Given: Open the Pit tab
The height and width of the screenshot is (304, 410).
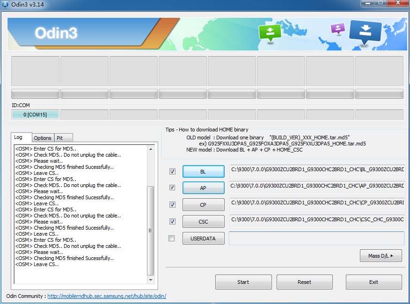Looking at the screenshot, I should pyautogui.click(x=63, y=138).
